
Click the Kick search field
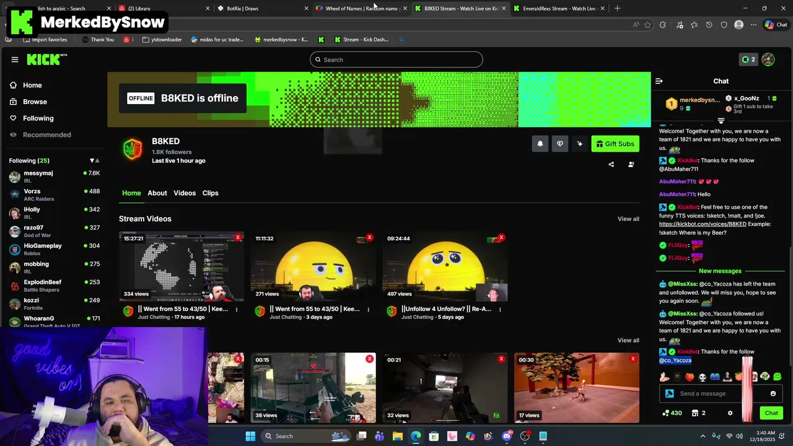pos(396,59)
